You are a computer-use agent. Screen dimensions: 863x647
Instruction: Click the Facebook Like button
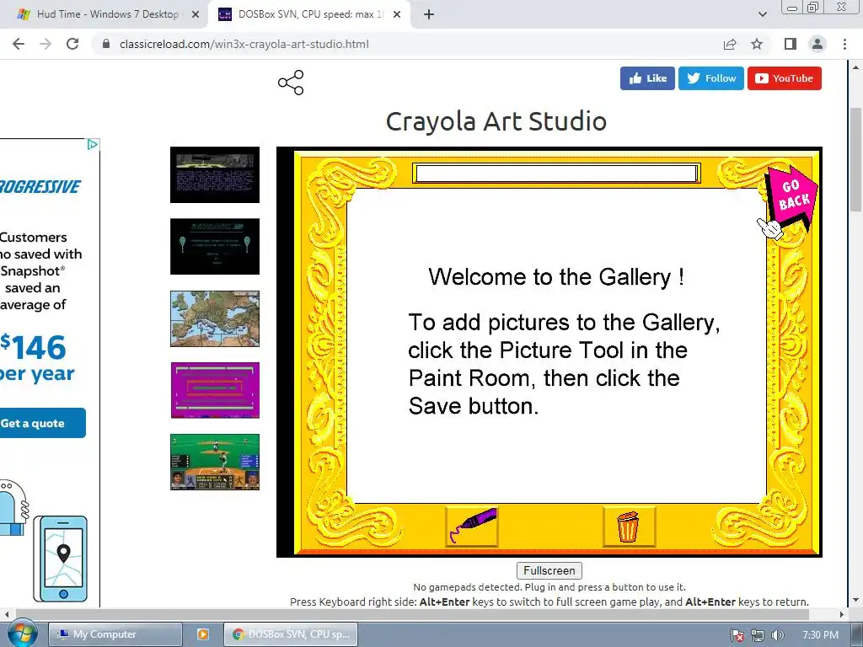point(647,78)
